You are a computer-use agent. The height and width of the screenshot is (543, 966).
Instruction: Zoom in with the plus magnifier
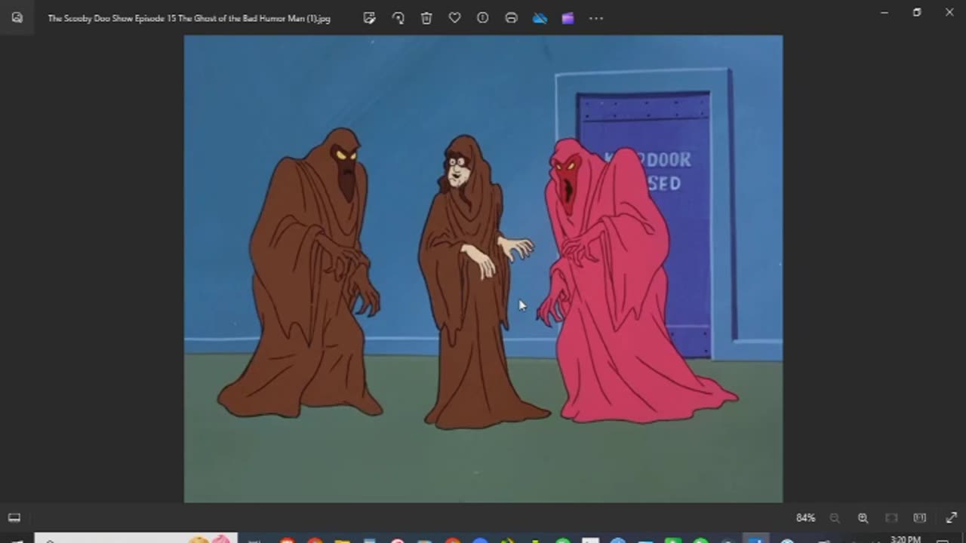click(x=863, y=518)
